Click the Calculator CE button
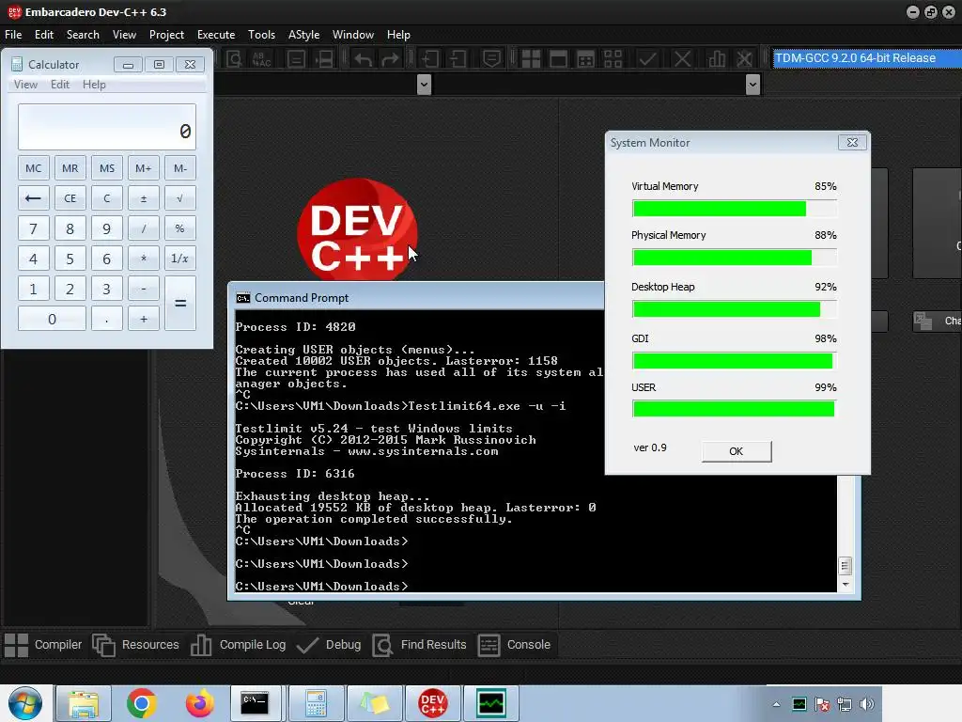Image resolution: width=962 pixels, height=722 pixels. pos(70,198)
